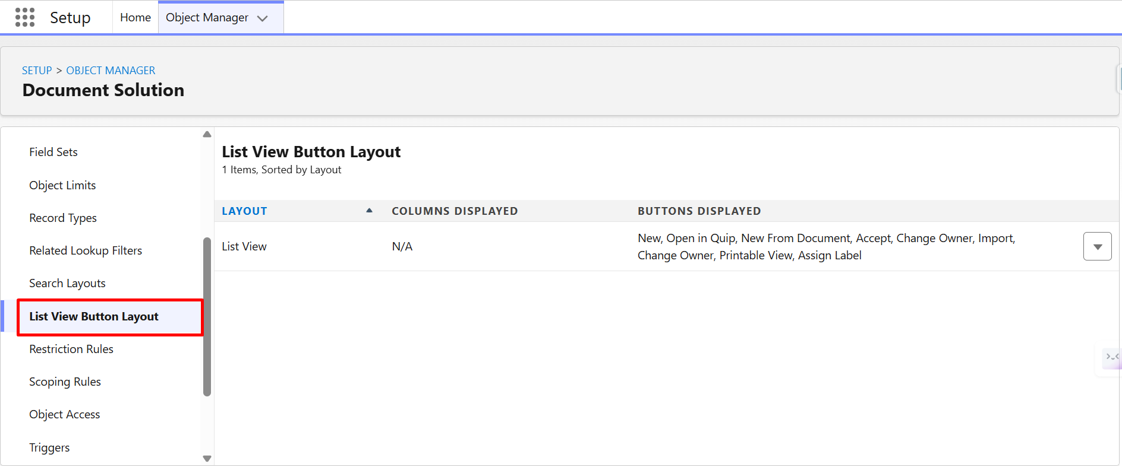The image size is (1122, 467).
Task: Click the OBJECT MANAGER breadcrumb link
Action: point(111,71)
